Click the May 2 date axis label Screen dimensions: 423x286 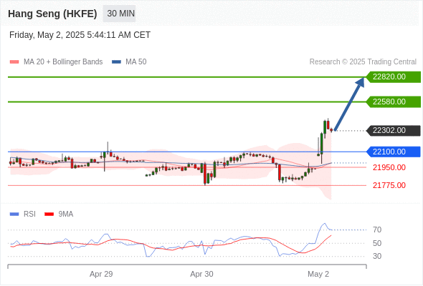[x=318, y=274]
